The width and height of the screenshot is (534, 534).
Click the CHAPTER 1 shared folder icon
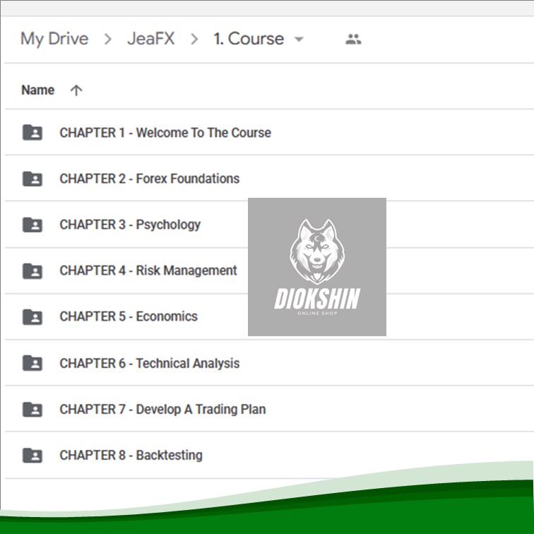[x=32, y=133]
